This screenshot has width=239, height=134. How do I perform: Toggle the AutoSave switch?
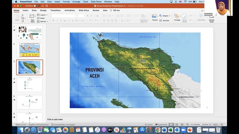pos(36,6)
